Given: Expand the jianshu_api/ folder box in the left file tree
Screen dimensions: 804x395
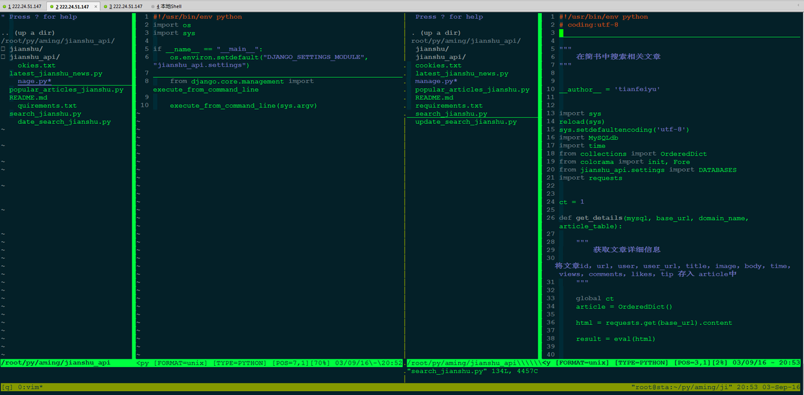Looking at the screenshot, I should coord(3,57).
